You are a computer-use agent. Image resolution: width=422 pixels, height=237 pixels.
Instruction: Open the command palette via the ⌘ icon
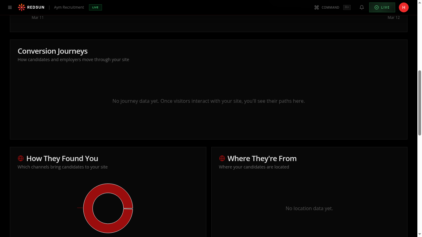pyautogui.click(x=316, y=7)
